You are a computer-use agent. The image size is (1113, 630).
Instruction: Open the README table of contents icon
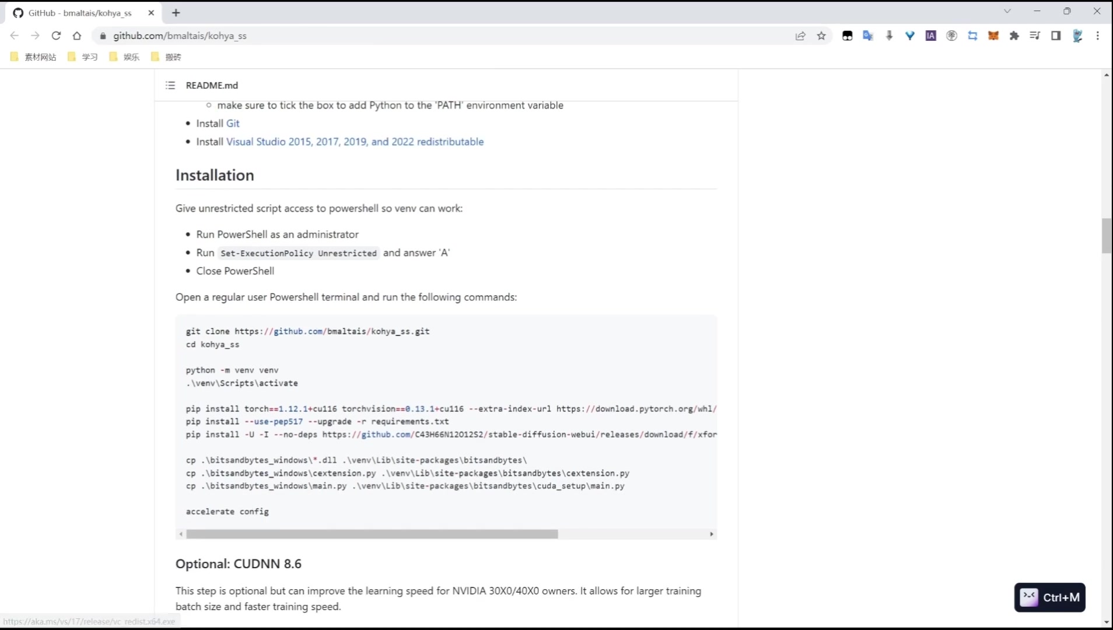coord(170,85)
